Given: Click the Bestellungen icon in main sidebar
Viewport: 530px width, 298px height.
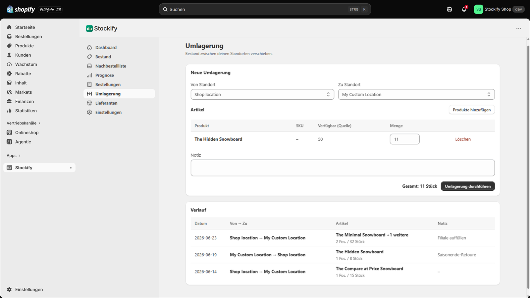Looking at the screenshot, I should click(x=9, y=36).
